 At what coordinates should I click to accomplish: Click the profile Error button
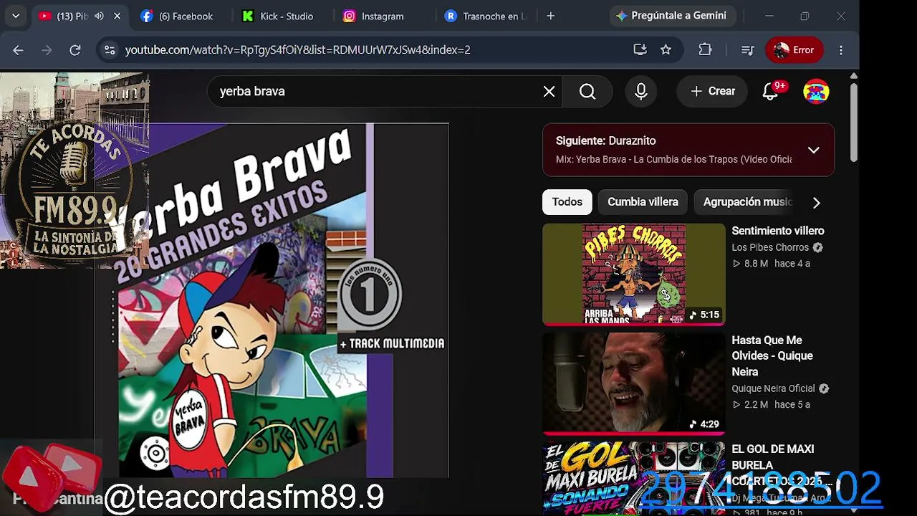pos(794,49)
